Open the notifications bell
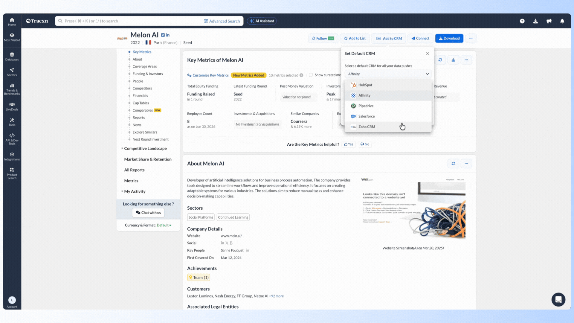Screen dimensions: 574x323 562,21
